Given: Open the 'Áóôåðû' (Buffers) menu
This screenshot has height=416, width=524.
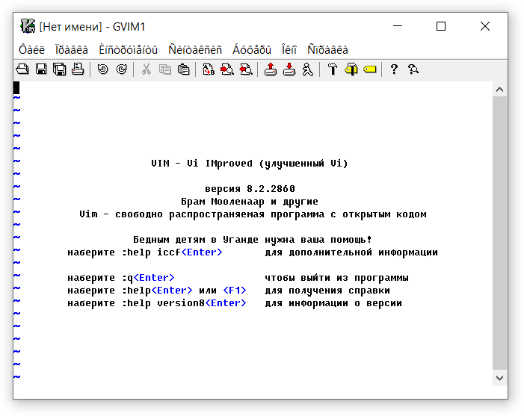Looking at the screenshot, I should 252,50.
